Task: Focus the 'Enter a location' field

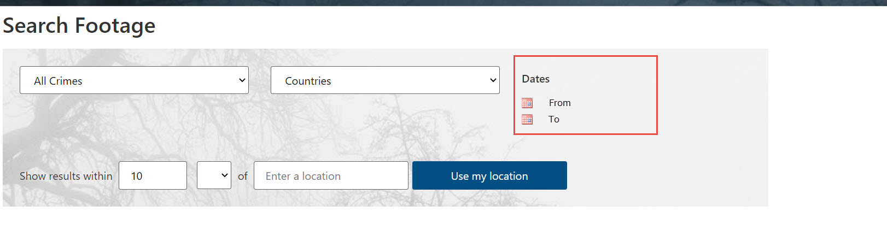Action: pyautogui.click(x=331, y=175)
